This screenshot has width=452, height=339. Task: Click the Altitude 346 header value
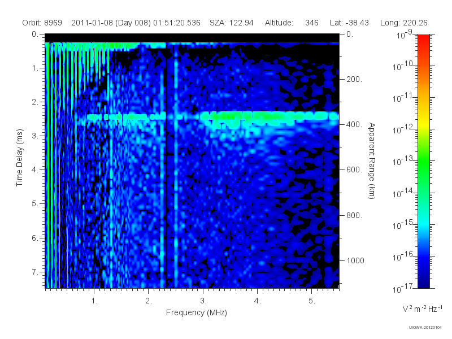pyautogui.click(x=292, y=23)
